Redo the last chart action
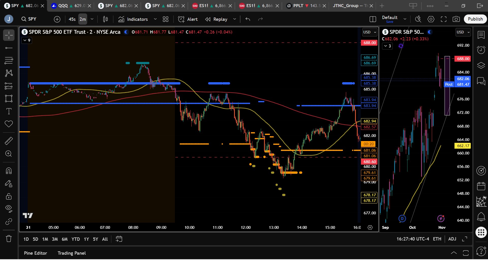 (x=261, y=19)
